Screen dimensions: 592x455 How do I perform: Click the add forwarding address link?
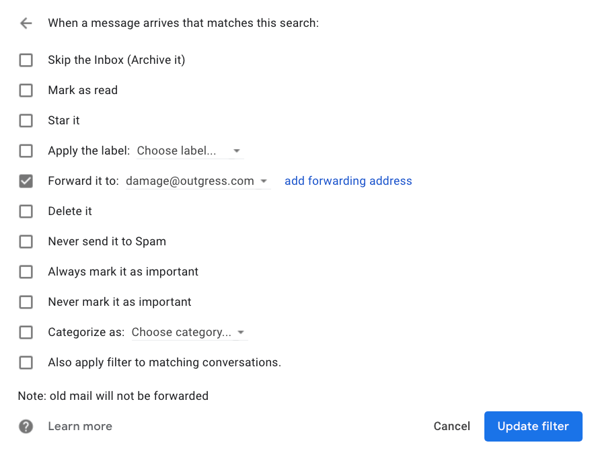point(348,181)
